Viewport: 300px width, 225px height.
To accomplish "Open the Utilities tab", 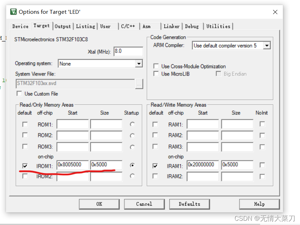I will click(218, 26).
